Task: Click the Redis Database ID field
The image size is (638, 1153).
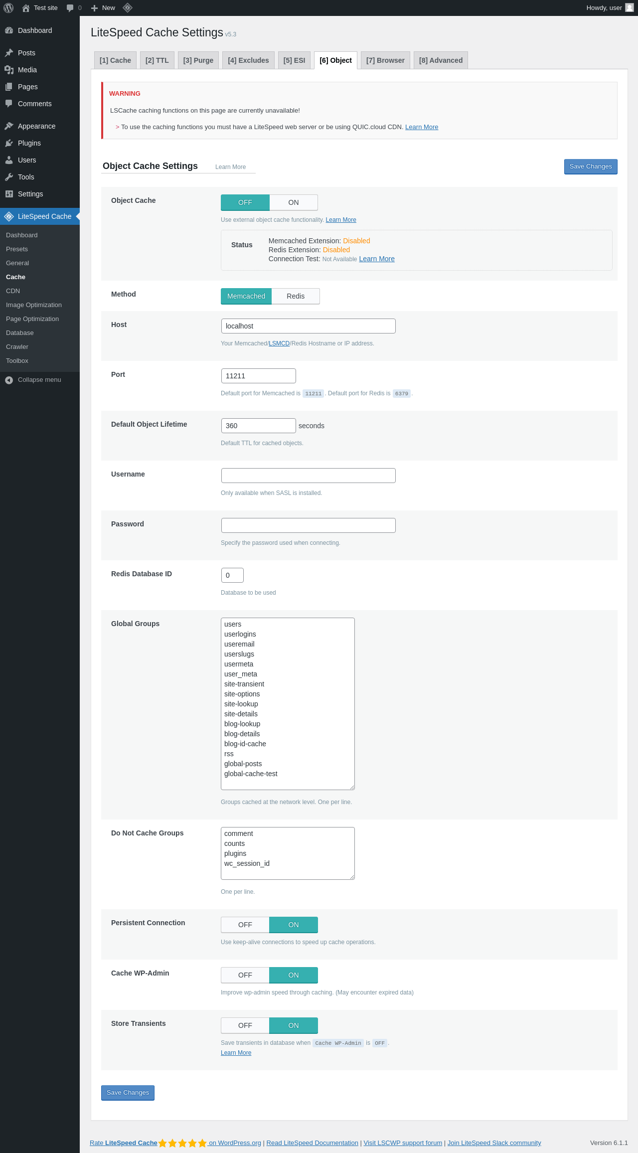Action: (x=232, y=575)
